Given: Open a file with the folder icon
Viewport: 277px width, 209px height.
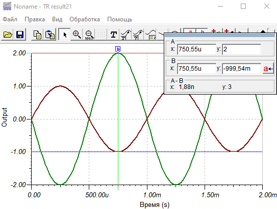Looking at the screenshot, I should tap(8, 35).
